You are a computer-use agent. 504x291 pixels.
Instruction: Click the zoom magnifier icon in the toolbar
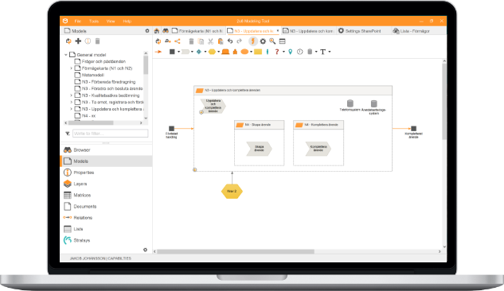[272, 41]
